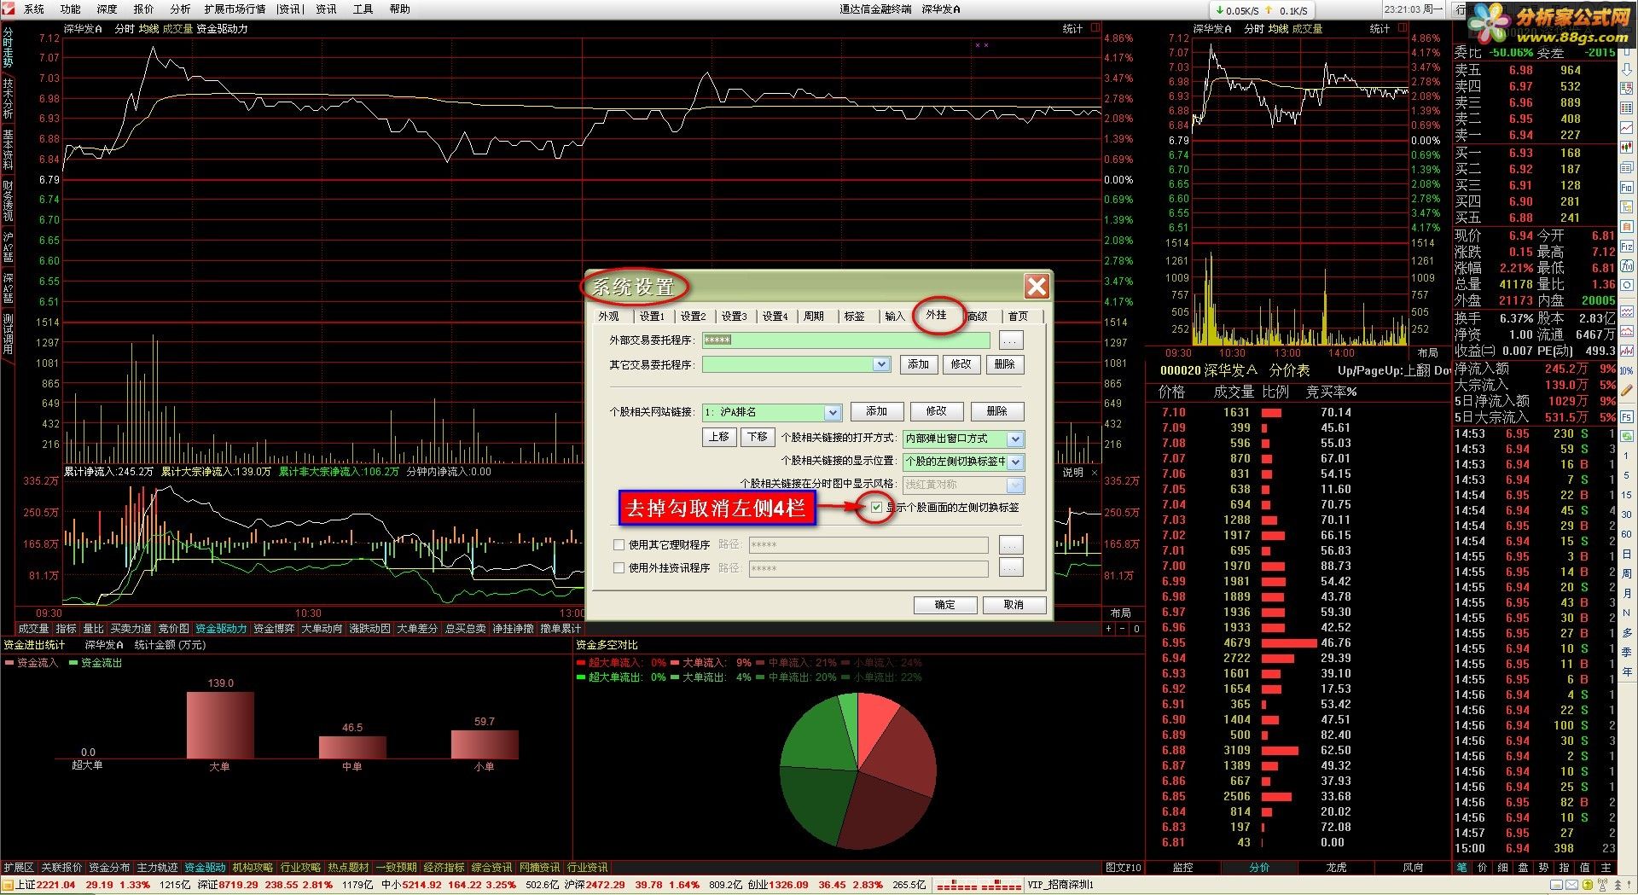Select the 15 minute period in right strip
The image size is (1638, 895).
[1627, 495]
